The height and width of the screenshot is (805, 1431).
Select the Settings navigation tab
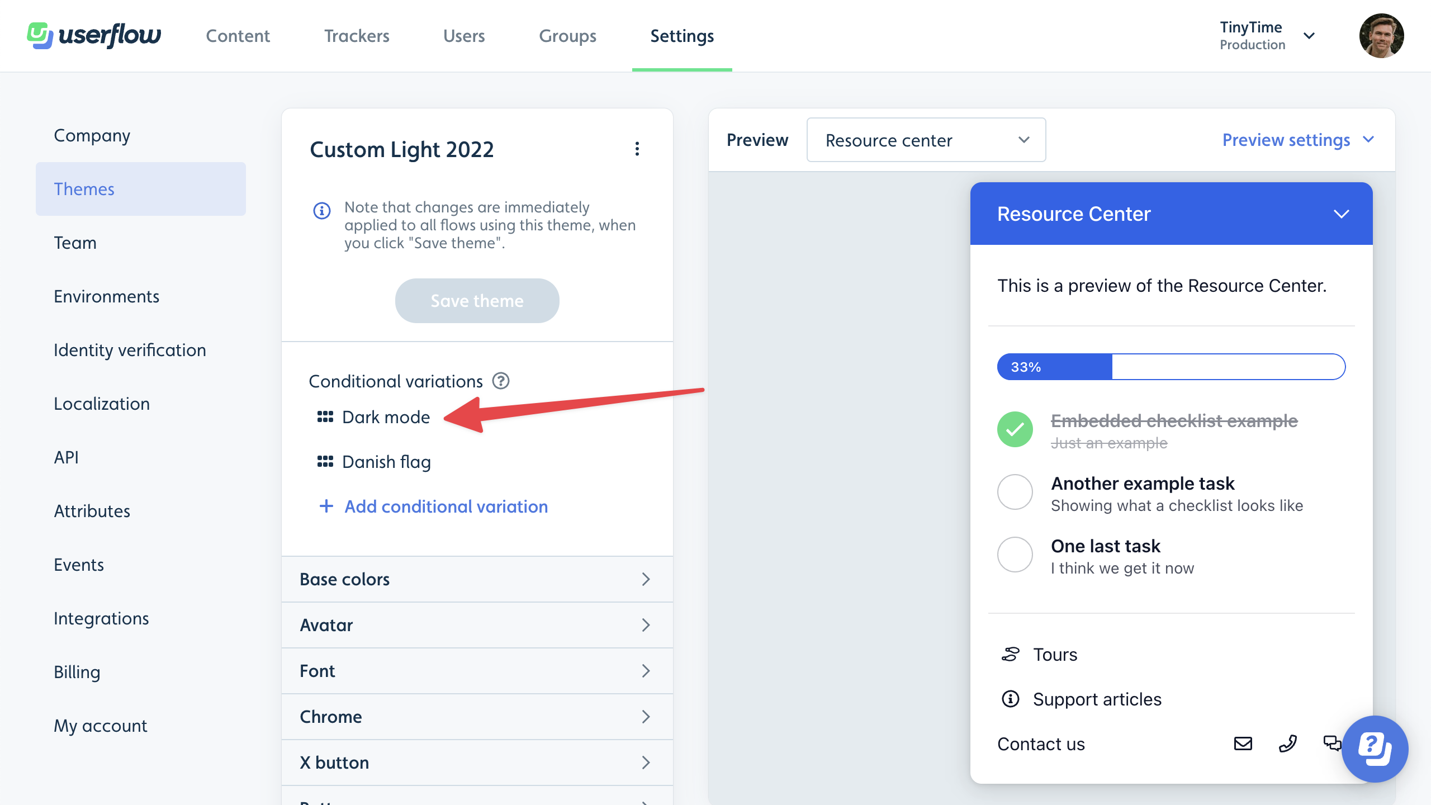(681, 35)
